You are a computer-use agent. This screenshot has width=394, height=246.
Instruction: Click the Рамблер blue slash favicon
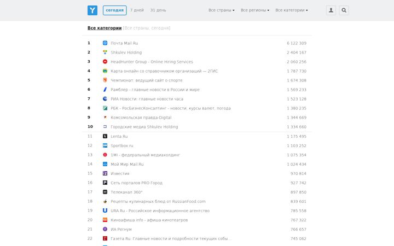(x=105, y=89)
